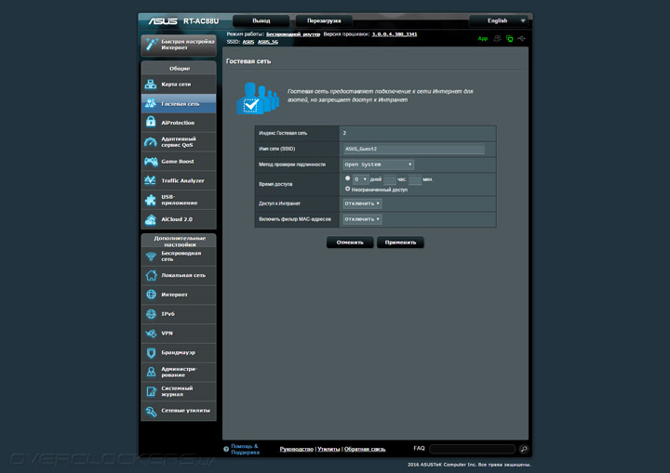The image size is (670, 473).
Task: Click the Применить apply button
Action: pyautogui.click(x=400, y=243)
